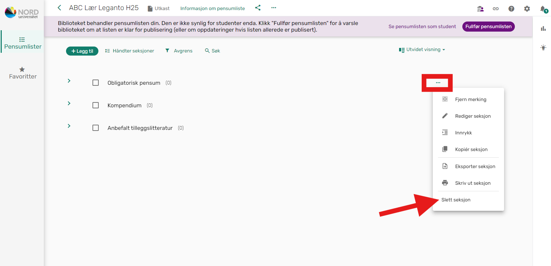
Task: Go back with the left arrow icon
Action: pyautogui.click(x=59, y=8)
